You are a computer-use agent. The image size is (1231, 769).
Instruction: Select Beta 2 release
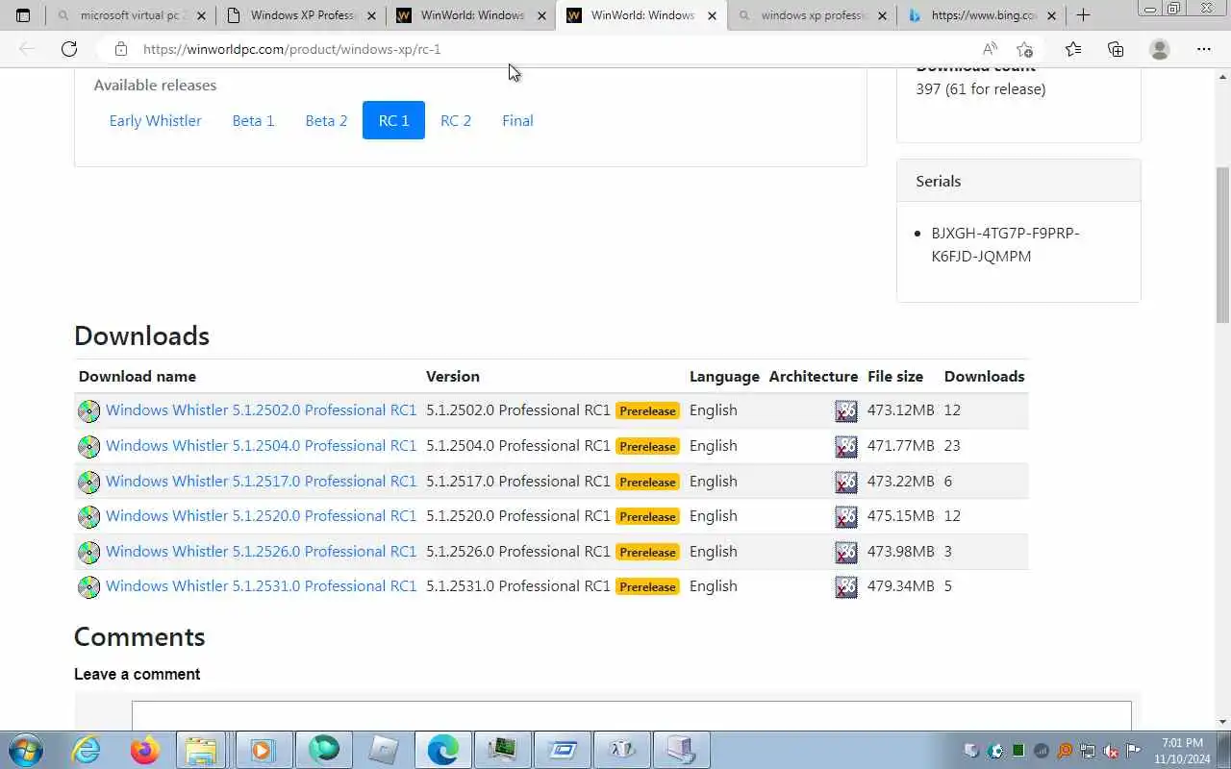pyautogui.click(x=326, y=120)
